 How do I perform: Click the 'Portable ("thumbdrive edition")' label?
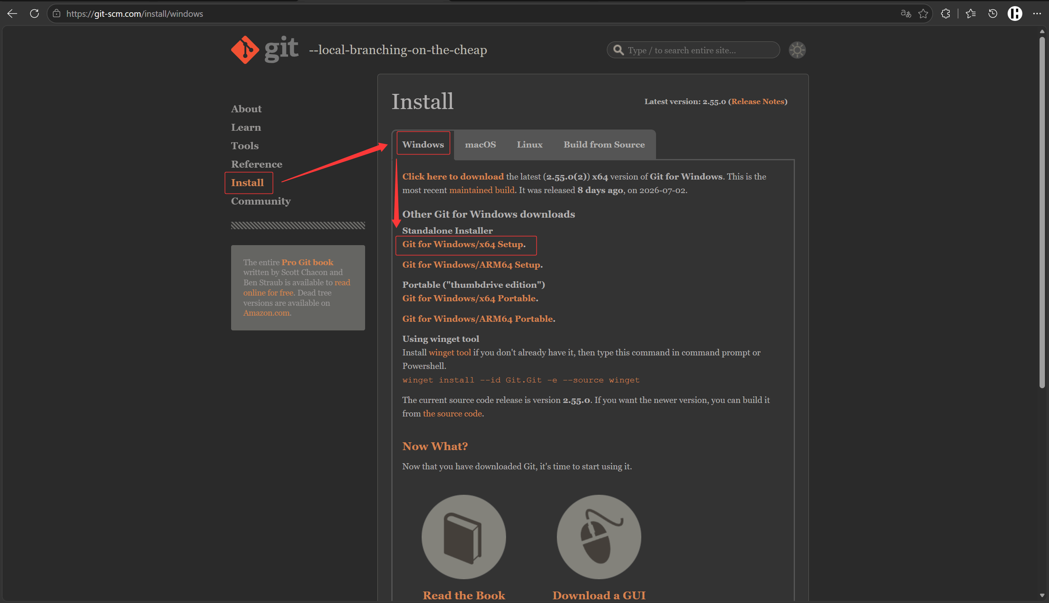(474, 284)
